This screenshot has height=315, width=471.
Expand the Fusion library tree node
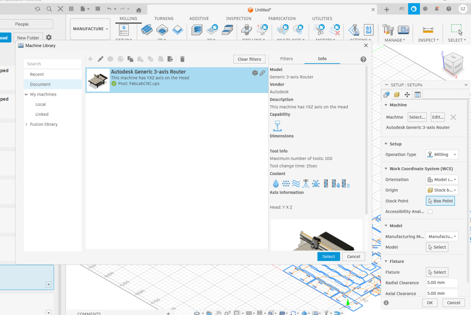click(x=26, y=125)
